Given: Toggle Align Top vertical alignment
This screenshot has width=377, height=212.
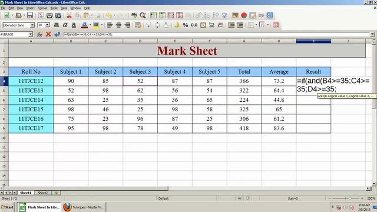Looking at the screenshot, I should point(149,25).
